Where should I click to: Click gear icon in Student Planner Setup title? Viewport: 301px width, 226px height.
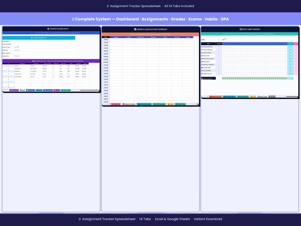[48, 29]
